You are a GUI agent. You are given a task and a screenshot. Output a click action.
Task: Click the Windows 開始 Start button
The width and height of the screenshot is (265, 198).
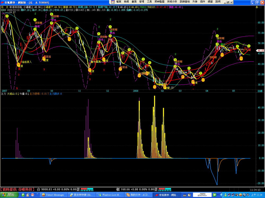coord(9,195)
